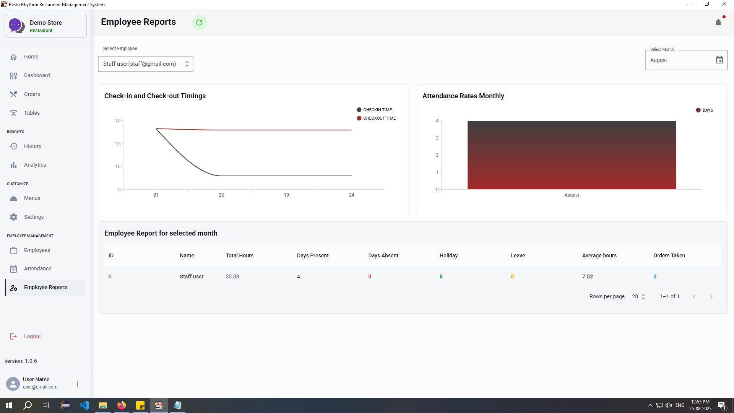
Task: Open the user profile options menu
Action: pyautogui.click(x=78, y=384)
